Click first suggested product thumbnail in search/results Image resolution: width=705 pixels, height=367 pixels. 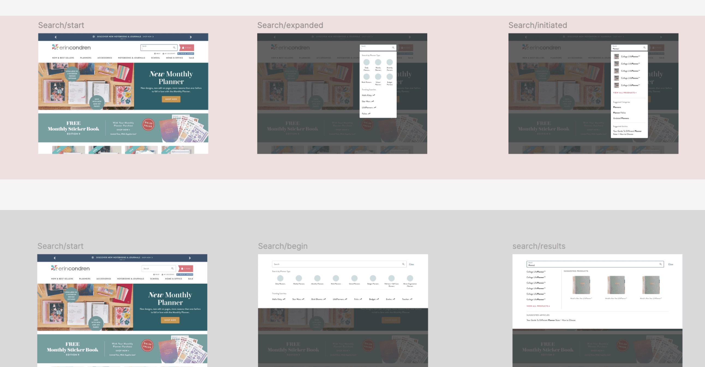[581, 285]
